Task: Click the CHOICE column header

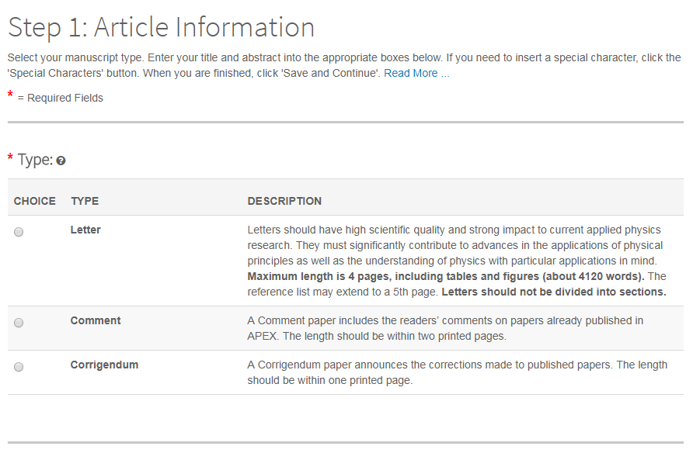Action: point(35,201)
